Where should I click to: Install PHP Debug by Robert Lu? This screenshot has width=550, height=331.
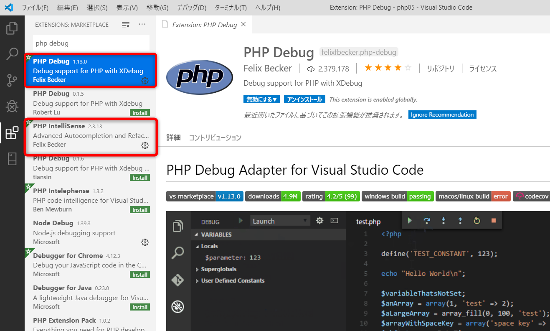pyautogui.click(x=140, y=113)
